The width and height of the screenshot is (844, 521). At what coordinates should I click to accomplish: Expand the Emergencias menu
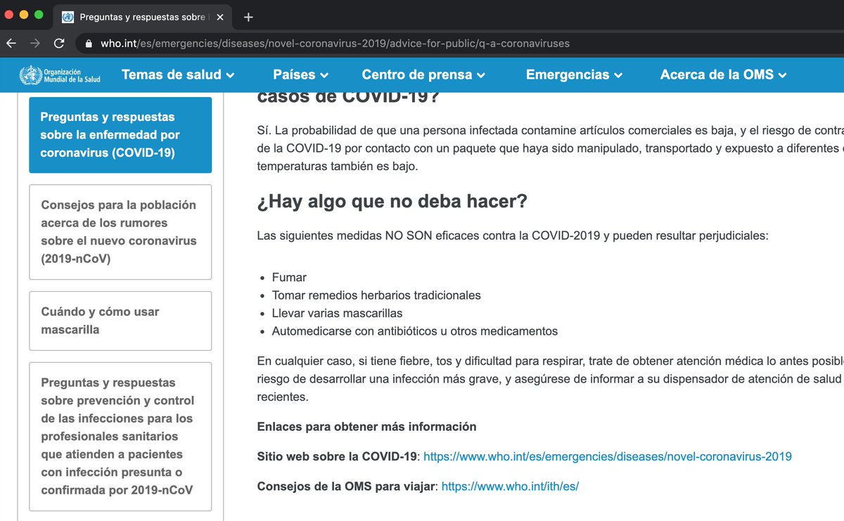(574, 75)
